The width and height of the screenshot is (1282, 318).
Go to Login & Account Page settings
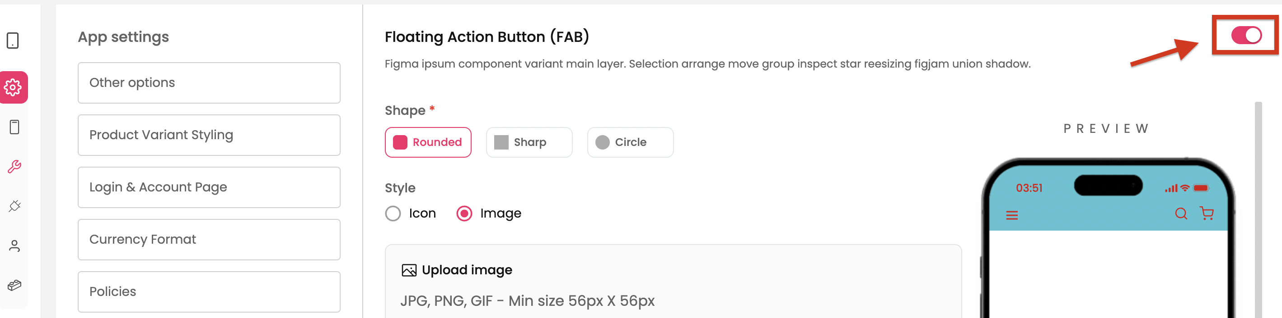(209, 187)
